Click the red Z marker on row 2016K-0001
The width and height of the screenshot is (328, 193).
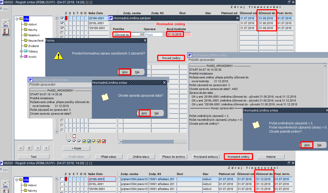[x=66, y=18]
